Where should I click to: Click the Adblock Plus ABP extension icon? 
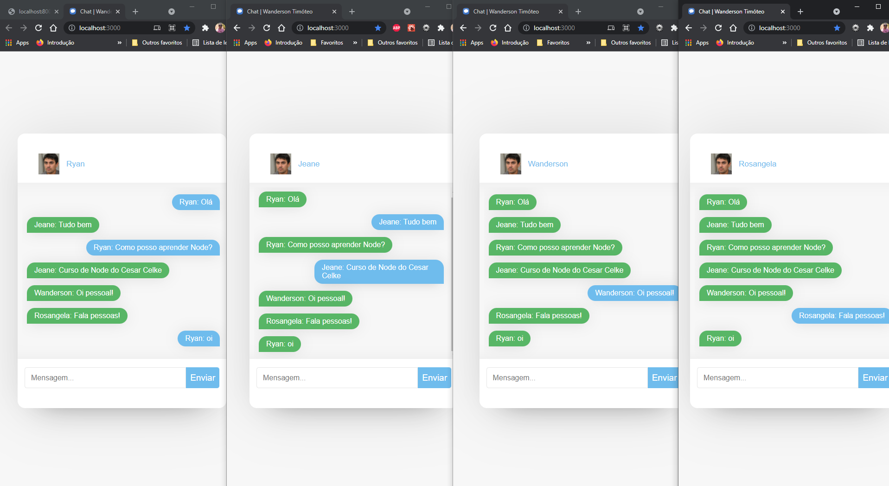(x=397, y=28)
